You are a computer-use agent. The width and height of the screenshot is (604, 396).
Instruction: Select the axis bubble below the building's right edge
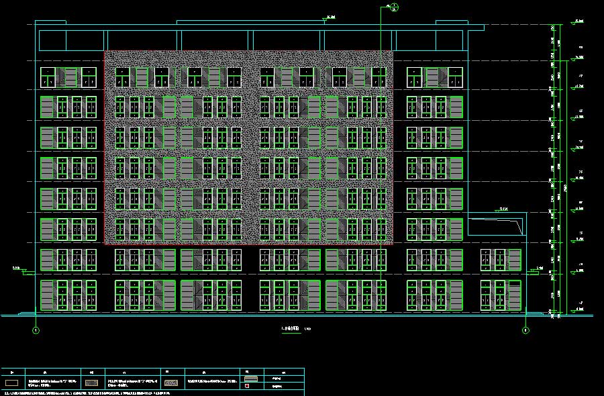click(525, 330)
